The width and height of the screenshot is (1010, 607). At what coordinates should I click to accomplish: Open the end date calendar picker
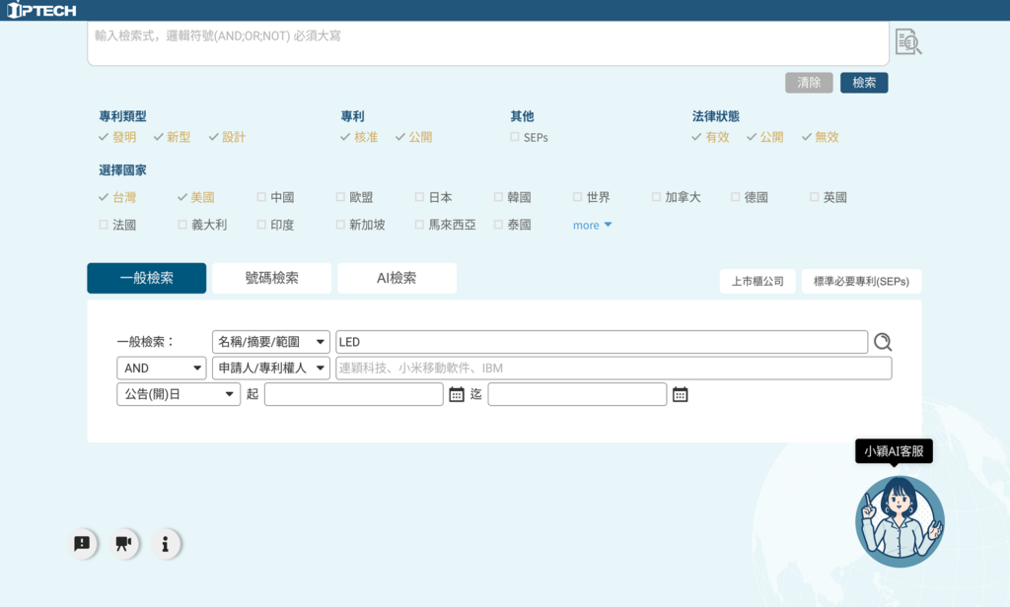680,394
